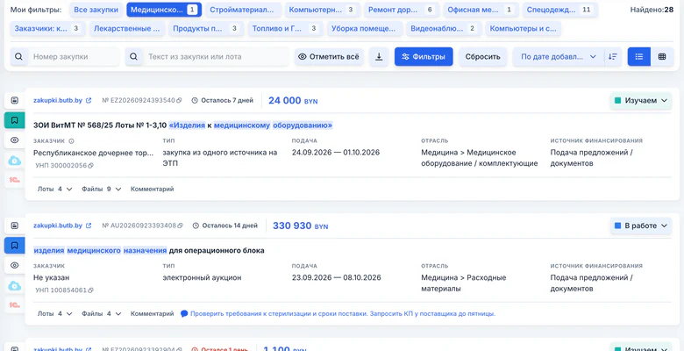Click the clock icon by Осталось 14 дней
Viewport: 684px width, 351px height.
pos(196,226)
